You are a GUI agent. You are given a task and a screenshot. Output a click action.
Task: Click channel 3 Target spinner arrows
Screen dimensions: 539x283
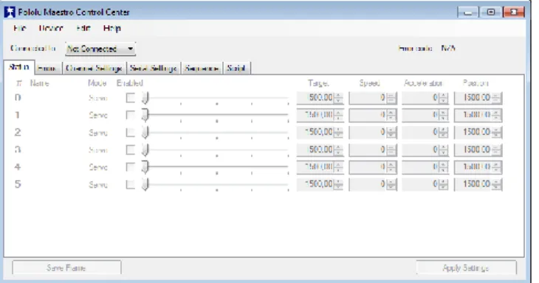[x=339, y=150]
